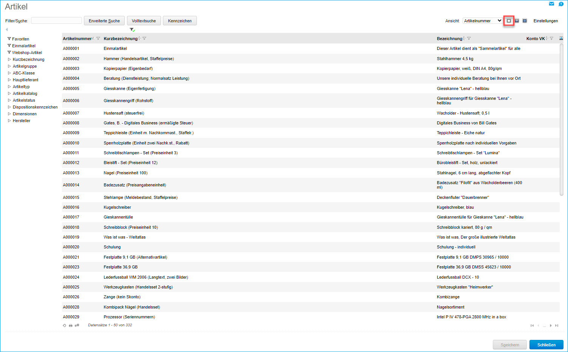Go to the first page of records
This screenshot has width=568, height=352.
pyautogui.click(x=532, y=326)
